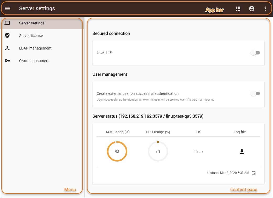Open the apps grid launcher
This screenshot has height=198, width=273.
point(238,9)
